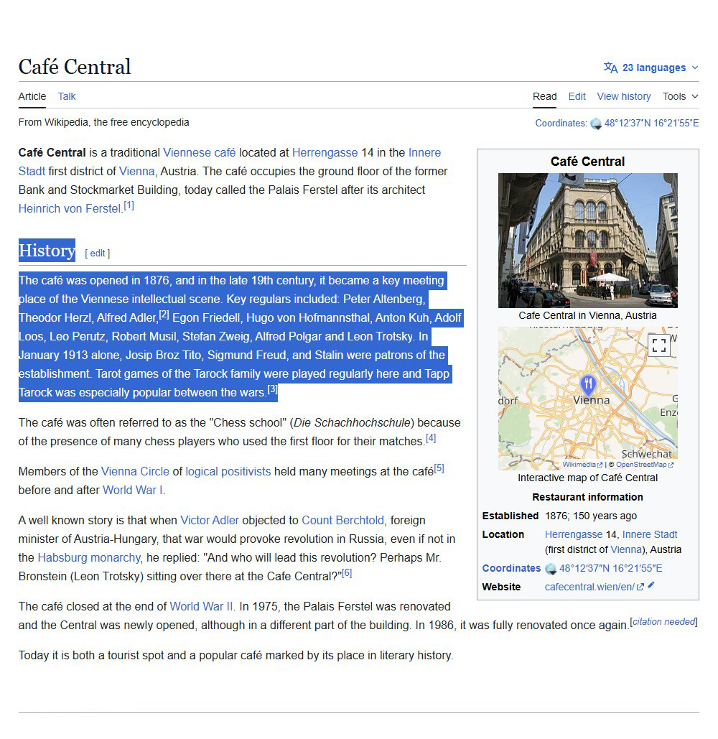Click the external link icon next to Wikimedia
Screen dimensions: 718x739
point(600,465)
